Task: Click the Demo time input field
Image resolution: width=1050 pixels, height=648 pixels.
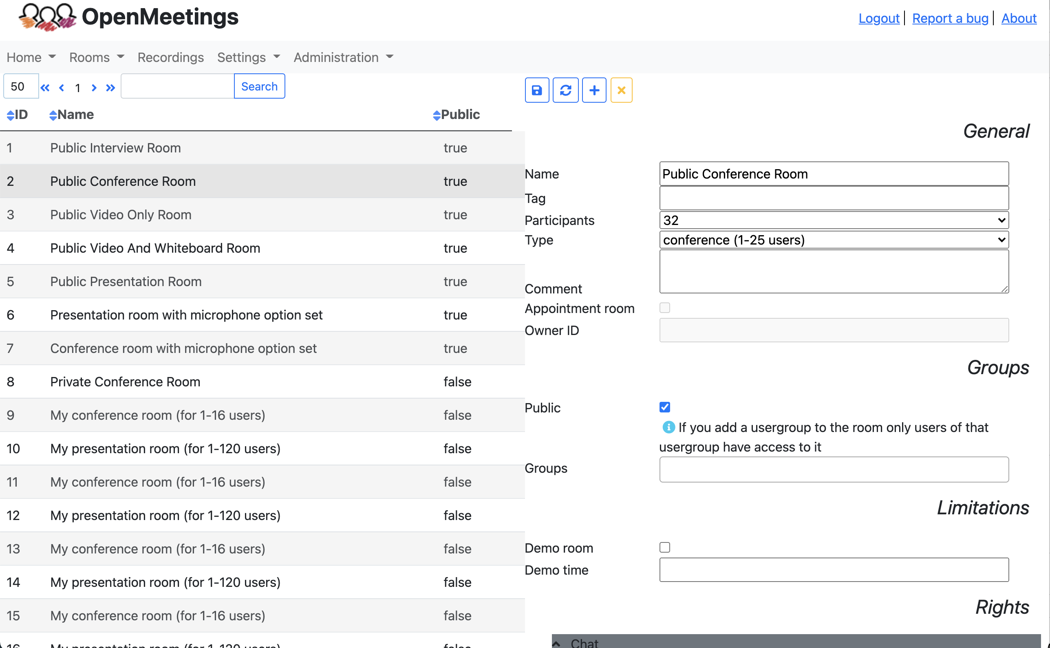Action: pyautogui.click(x=834, y=570)
